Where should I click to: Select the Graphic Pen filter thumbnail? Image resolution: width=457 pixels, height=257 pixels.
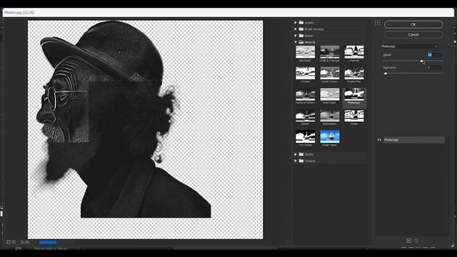pyautogui.click(x=354, y=73)
